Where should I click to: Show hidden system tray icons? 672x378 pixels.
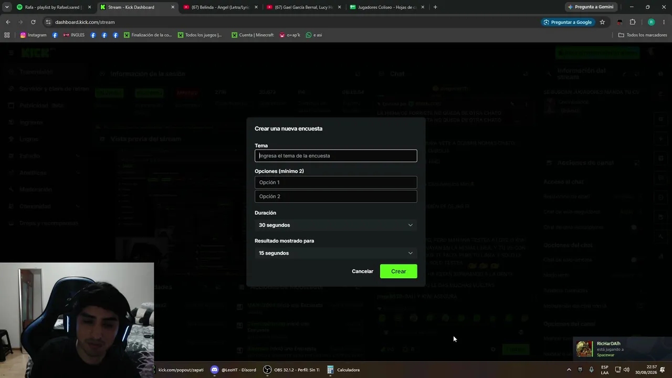click(x=569, y=370)
